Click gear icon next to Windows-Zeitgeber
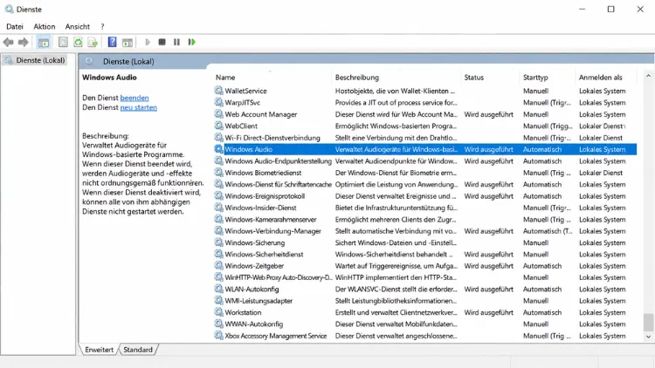 tap(219, 266)
